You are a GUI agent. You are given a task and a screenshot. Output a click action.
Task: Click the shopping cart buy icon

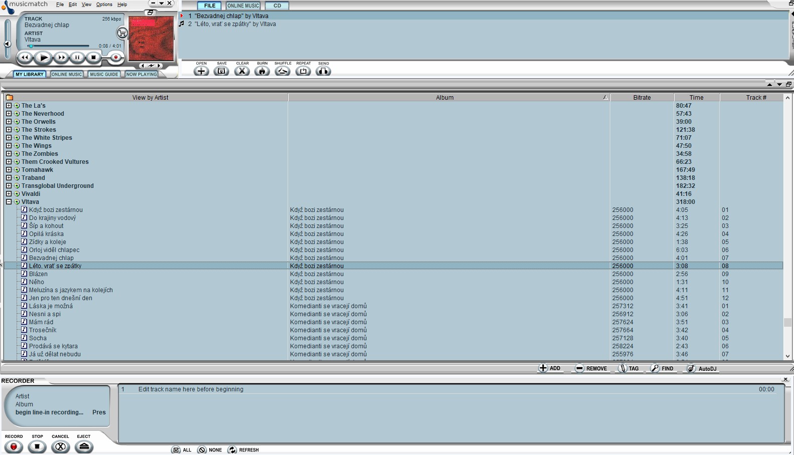[x=122, y=34]
